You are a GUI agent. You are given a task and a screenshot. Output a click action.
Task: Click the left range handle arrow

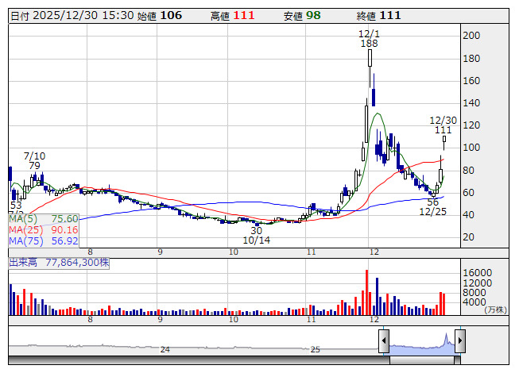point(383,342)
